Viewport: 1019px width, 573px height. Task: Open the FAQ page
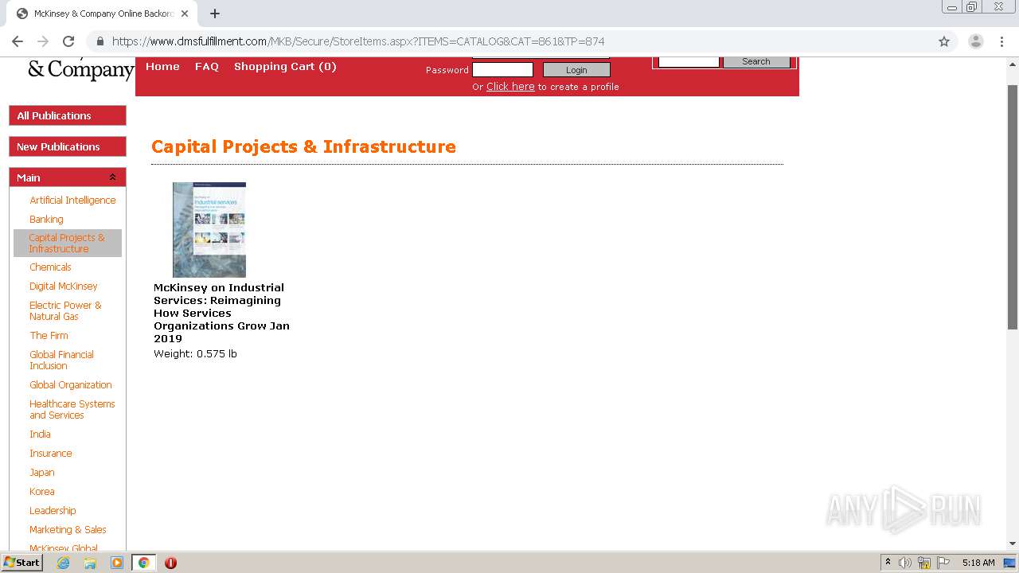pyautogui.click(x=207, y=67)
